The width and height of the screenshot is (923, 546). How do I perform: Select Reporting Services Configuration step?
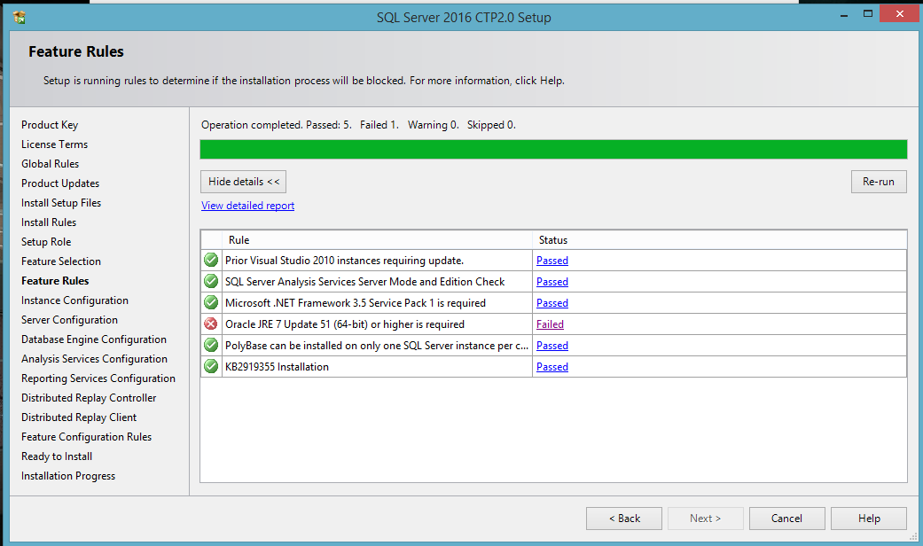click(x=98, y=378)
